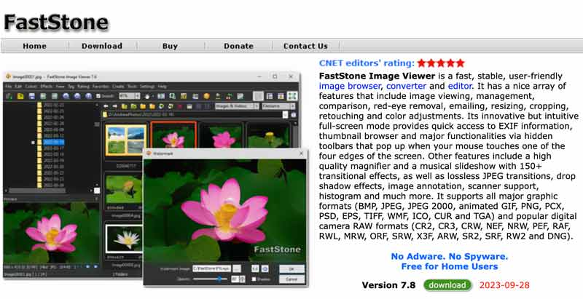Click the second blue round zoom icon

coord(77,96)
